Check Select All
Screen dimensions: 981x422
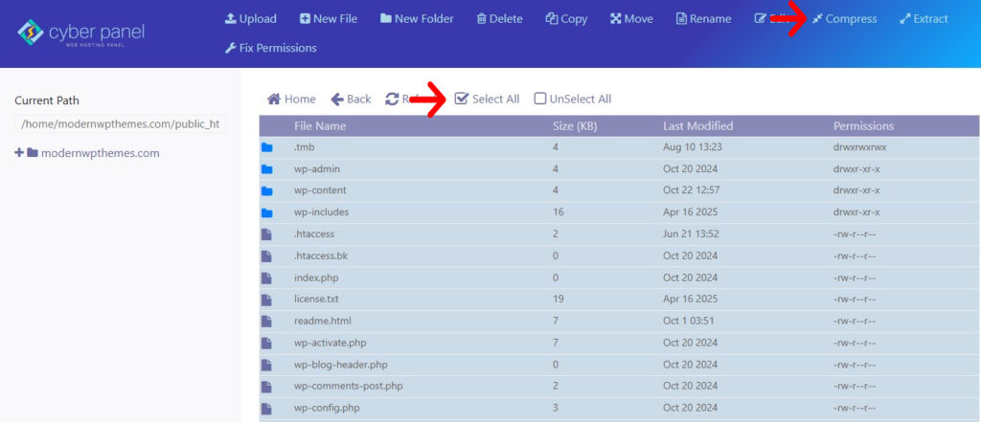tap(488, 99)
